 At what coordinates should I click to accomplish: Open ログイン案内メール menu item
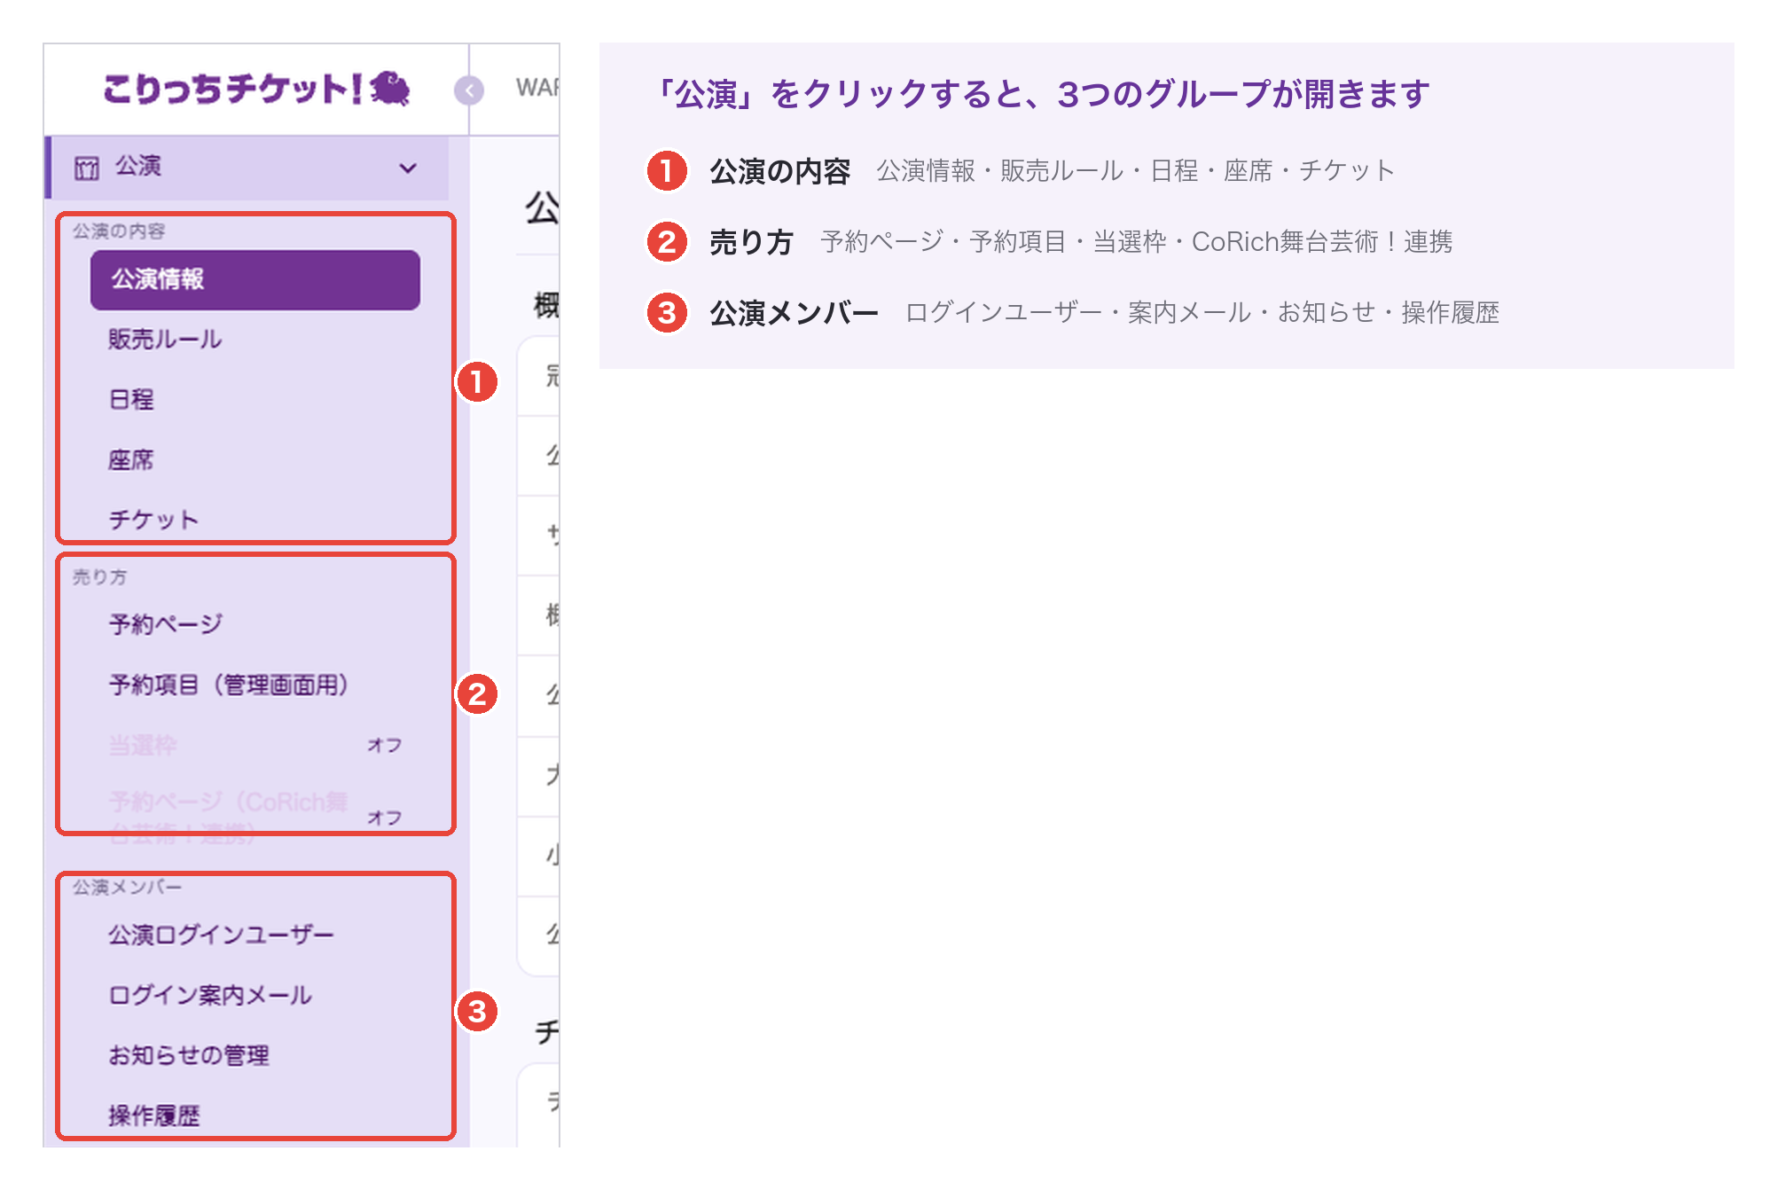(x=210, y=995)
